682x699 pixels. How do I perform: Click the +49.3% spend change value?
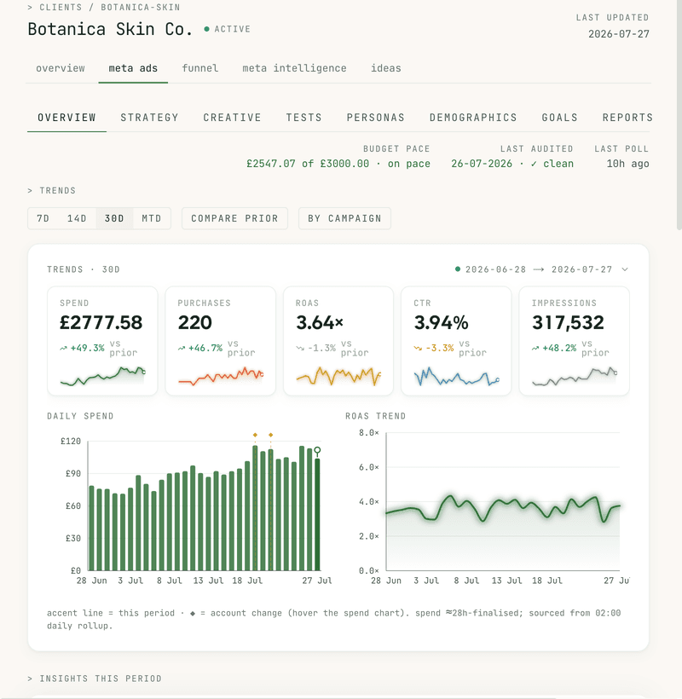click(x=87, y=348)
